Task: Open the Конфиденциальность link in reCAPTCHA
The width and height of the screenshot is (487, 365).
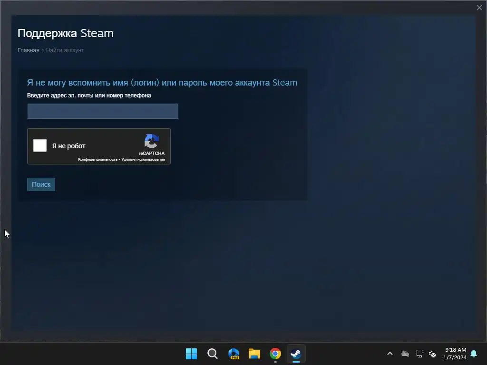Action: (x=97, y=159)
